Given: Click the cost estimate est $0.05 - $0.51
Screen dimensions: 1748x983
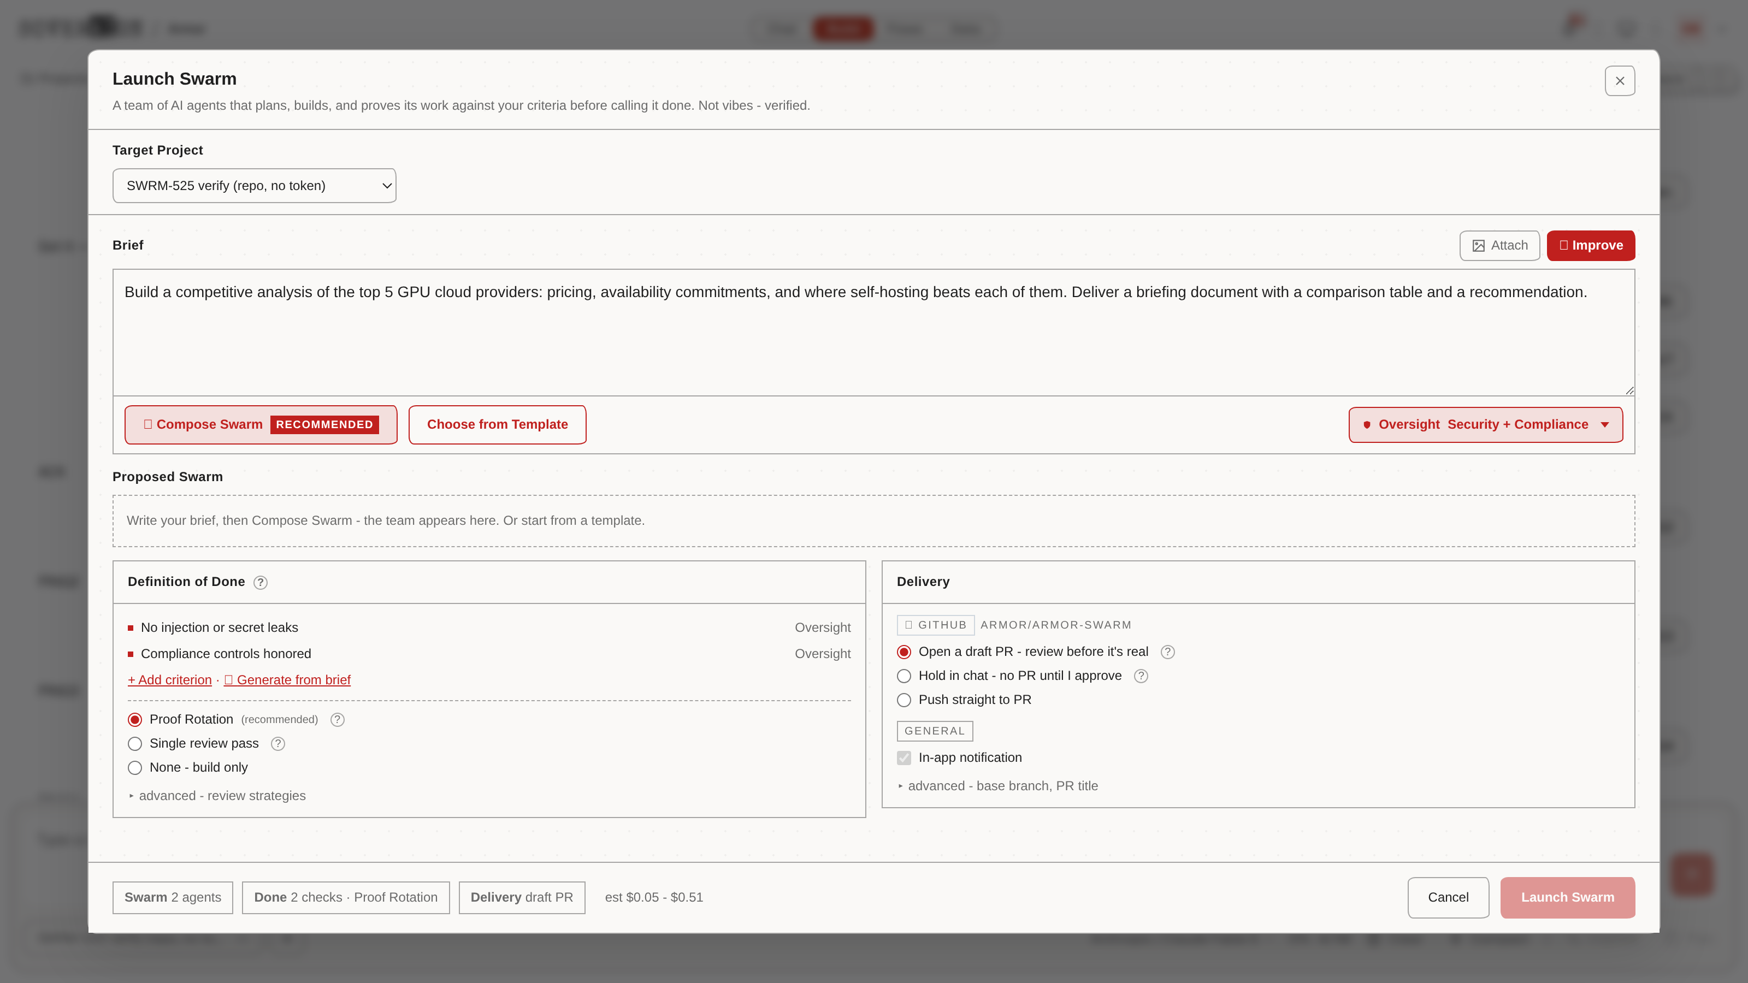Looking at the screenshot, I should tap(654, 897).
